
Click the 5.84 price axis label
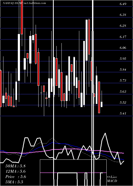tap(123, 70)
